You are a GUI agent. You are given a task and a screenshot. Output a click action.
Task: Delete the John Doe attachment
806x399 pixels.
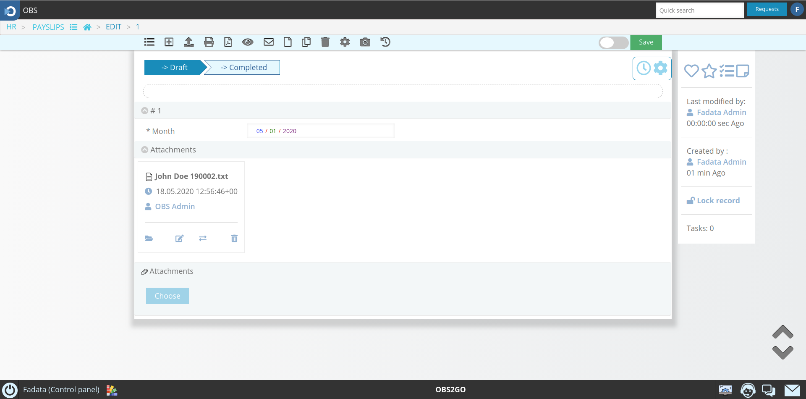[234, 239]
